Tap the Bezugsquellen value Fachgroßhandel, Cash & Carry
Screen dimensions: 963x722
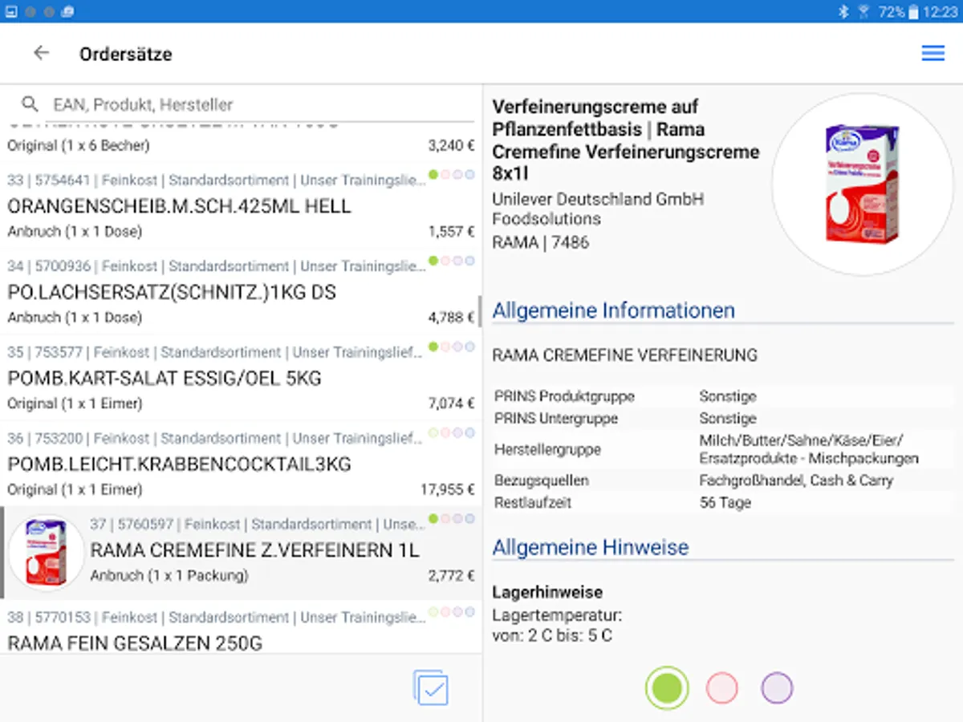[796, 481]
